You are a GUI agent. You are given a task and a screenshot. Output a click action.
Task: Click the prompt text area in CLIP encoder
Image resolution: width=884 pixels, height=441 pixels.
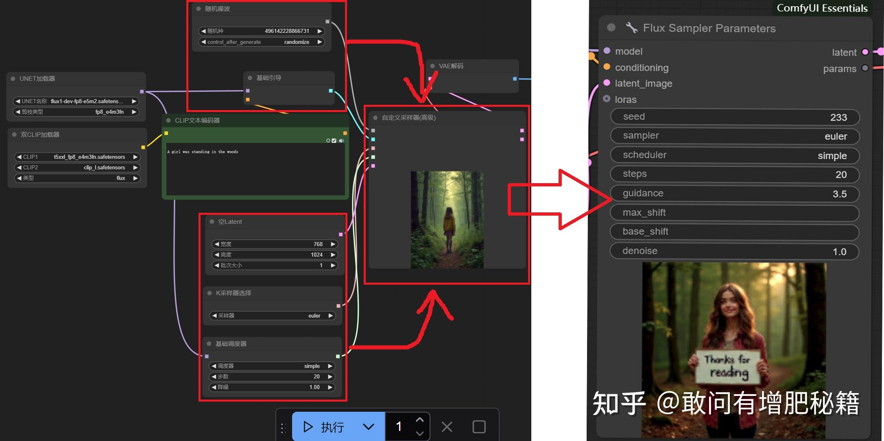click(255, 169)
